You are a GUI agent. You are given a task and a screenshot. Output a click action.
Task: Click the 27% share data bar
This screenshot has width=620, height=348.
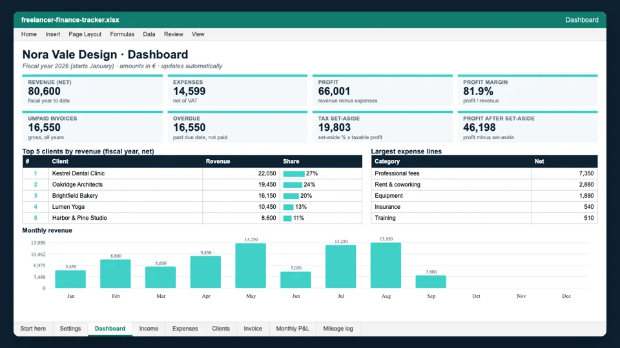(x=294, y=173)
